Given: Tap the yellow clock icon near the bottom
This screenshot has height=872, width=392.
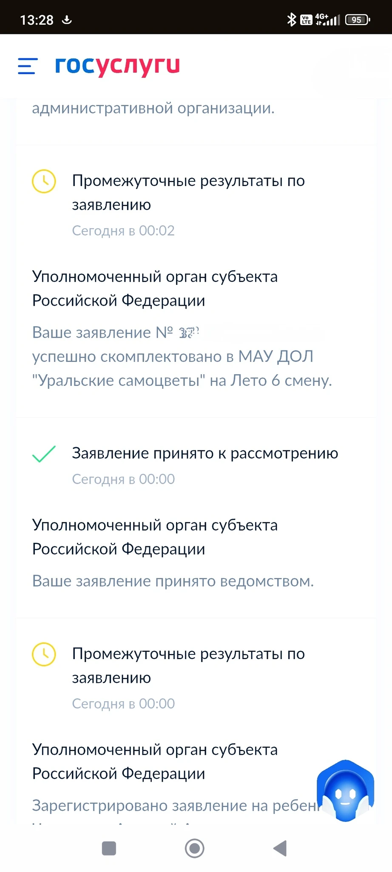Looking at the screenshot, I should [x=44, y=654].
